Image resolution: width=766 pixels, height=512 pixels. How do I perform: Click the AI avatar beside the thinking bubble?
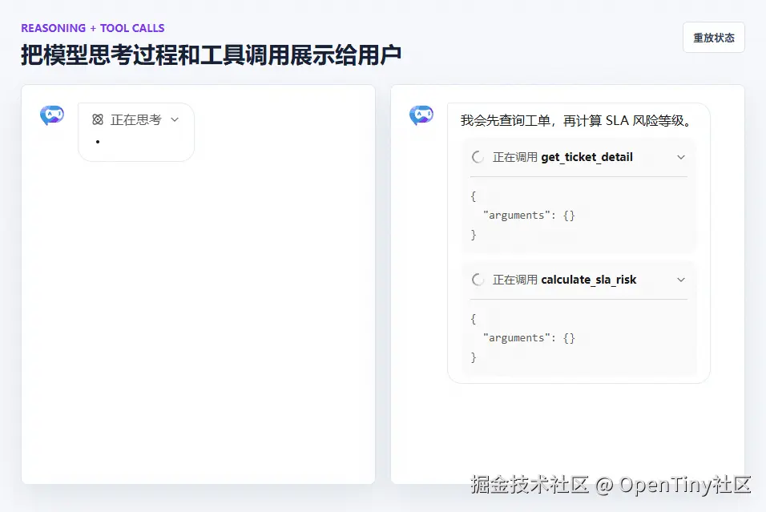51,115
